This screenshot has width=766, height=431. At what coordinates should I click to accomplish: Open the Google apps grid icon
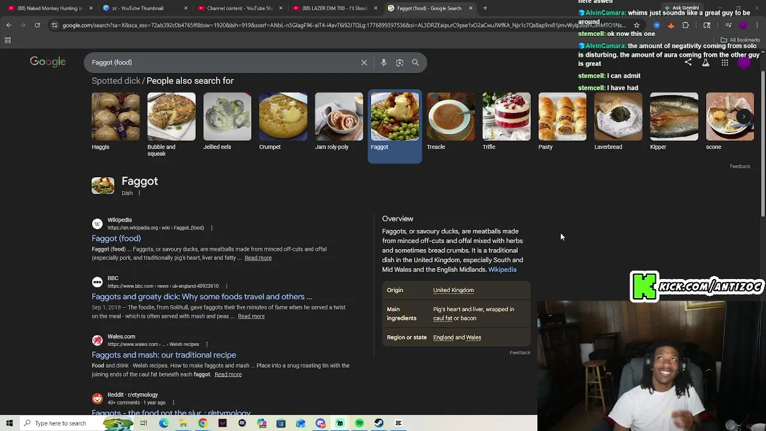click(725, 62)
